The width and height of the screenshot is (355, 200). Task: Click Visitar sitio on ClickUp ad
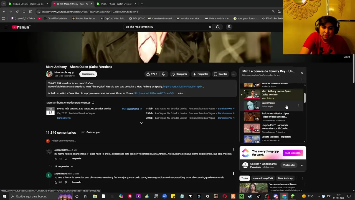pyautogui.click(x=289, y=165)
